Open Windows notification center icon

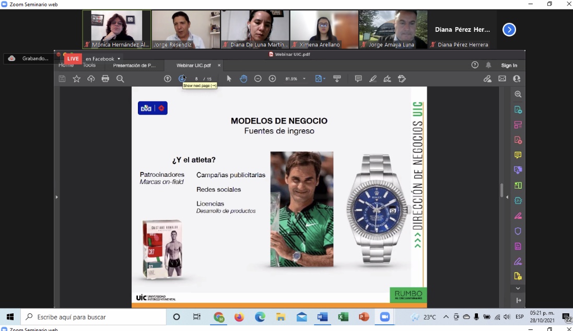click(x=567, y=317)
